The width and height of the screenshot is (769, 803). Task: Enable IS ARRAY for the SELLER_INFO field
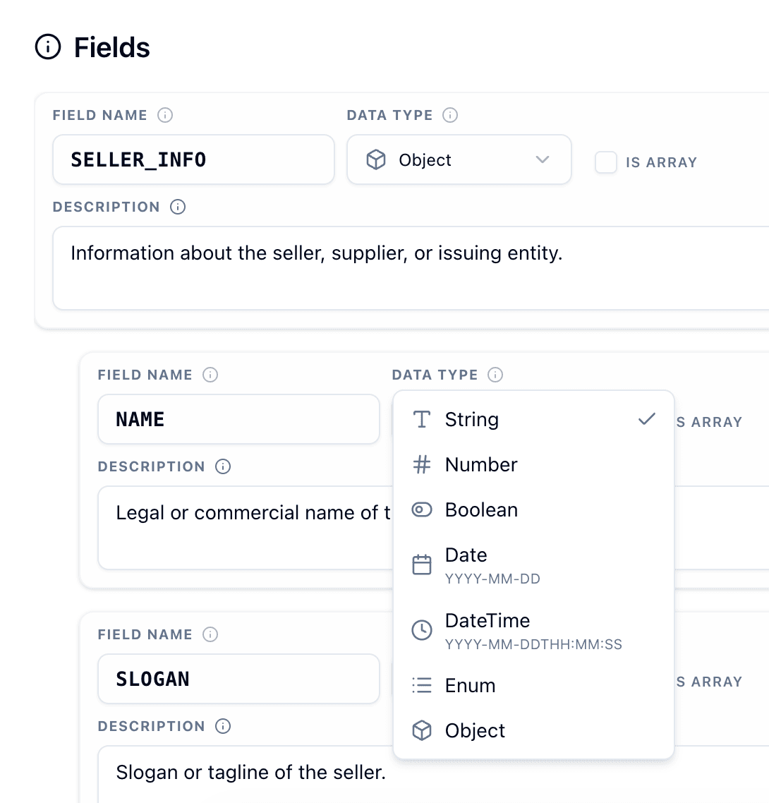pos(606,162)
